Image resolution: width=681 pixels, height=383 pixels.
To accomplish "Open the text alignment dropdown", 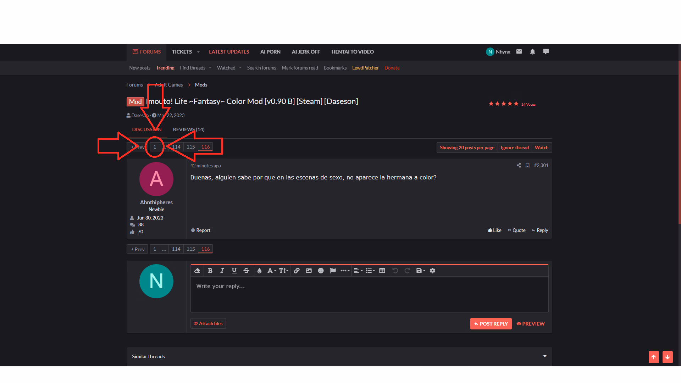I will click(x=358, y=271).
